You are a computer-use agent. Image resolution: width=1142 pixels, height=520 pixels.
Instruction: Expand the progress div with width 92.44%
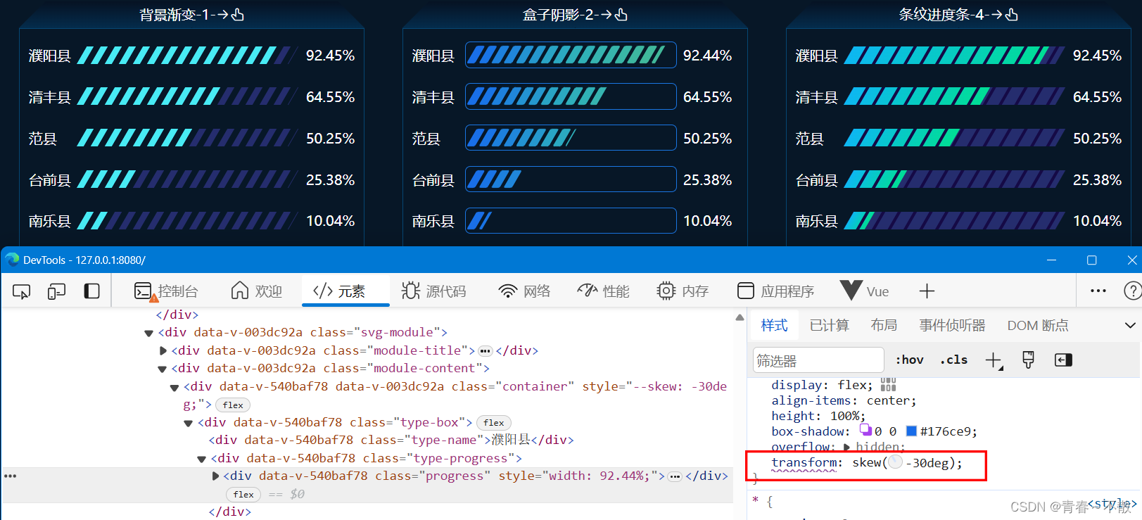click(x=215, y=476)
